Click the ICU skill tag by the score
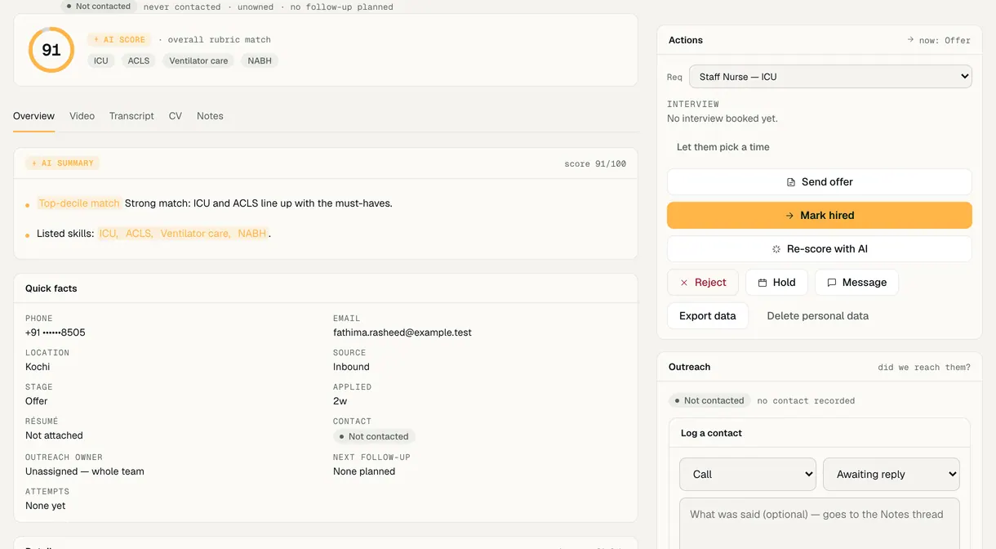 pos(101,60)
